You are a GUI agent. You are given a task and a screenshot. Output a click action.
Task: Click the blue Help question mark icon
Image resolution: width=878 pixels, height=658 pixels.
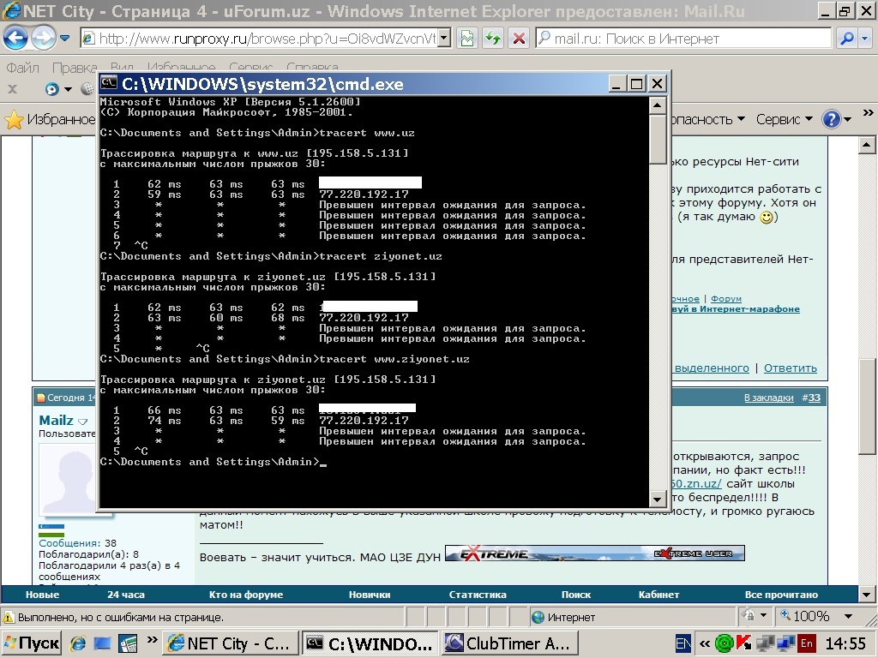tap(831, 119)
